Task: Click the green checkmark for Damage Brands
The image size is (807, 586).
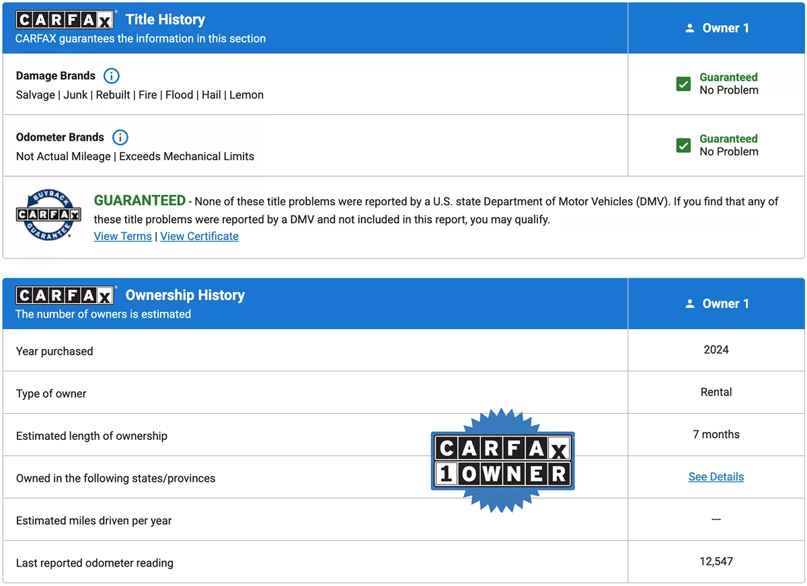Action: [x=683, y=84]
